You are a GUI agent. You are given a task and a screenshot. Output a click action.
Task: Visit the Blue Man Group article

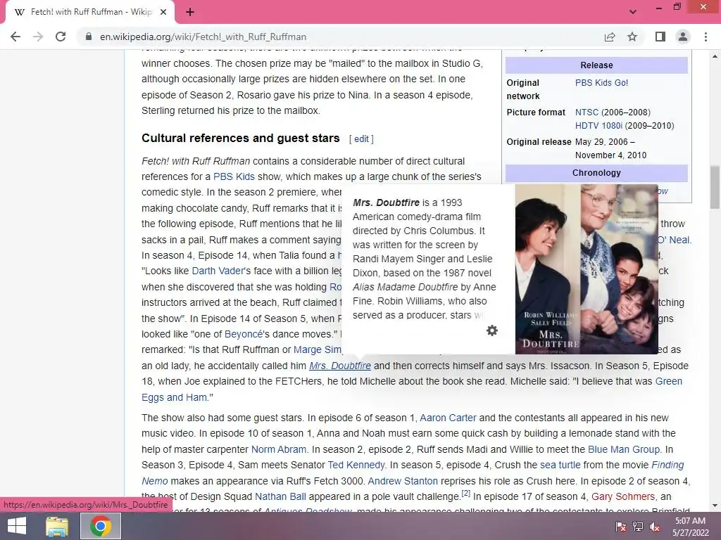[624, 449]
